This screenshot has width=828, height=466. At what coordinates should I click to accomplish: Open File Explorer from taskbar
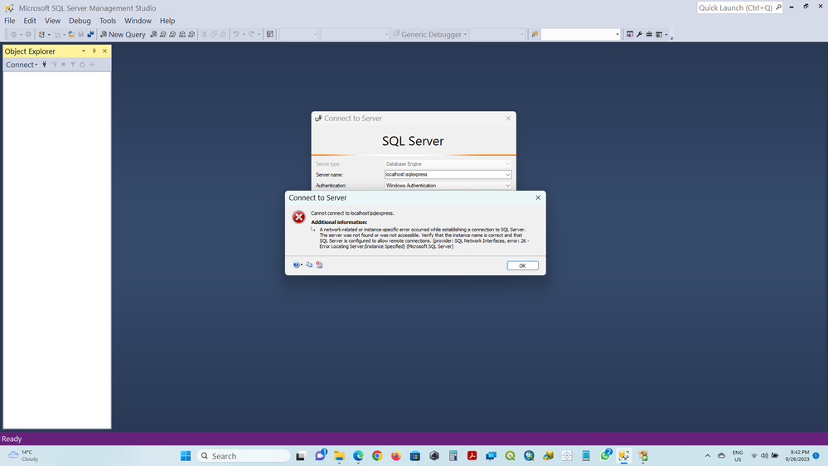point(339,456)
